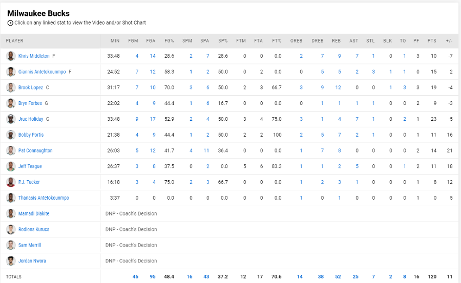View Jrue Holiday's 17 field goal attempts

(153, 119)
